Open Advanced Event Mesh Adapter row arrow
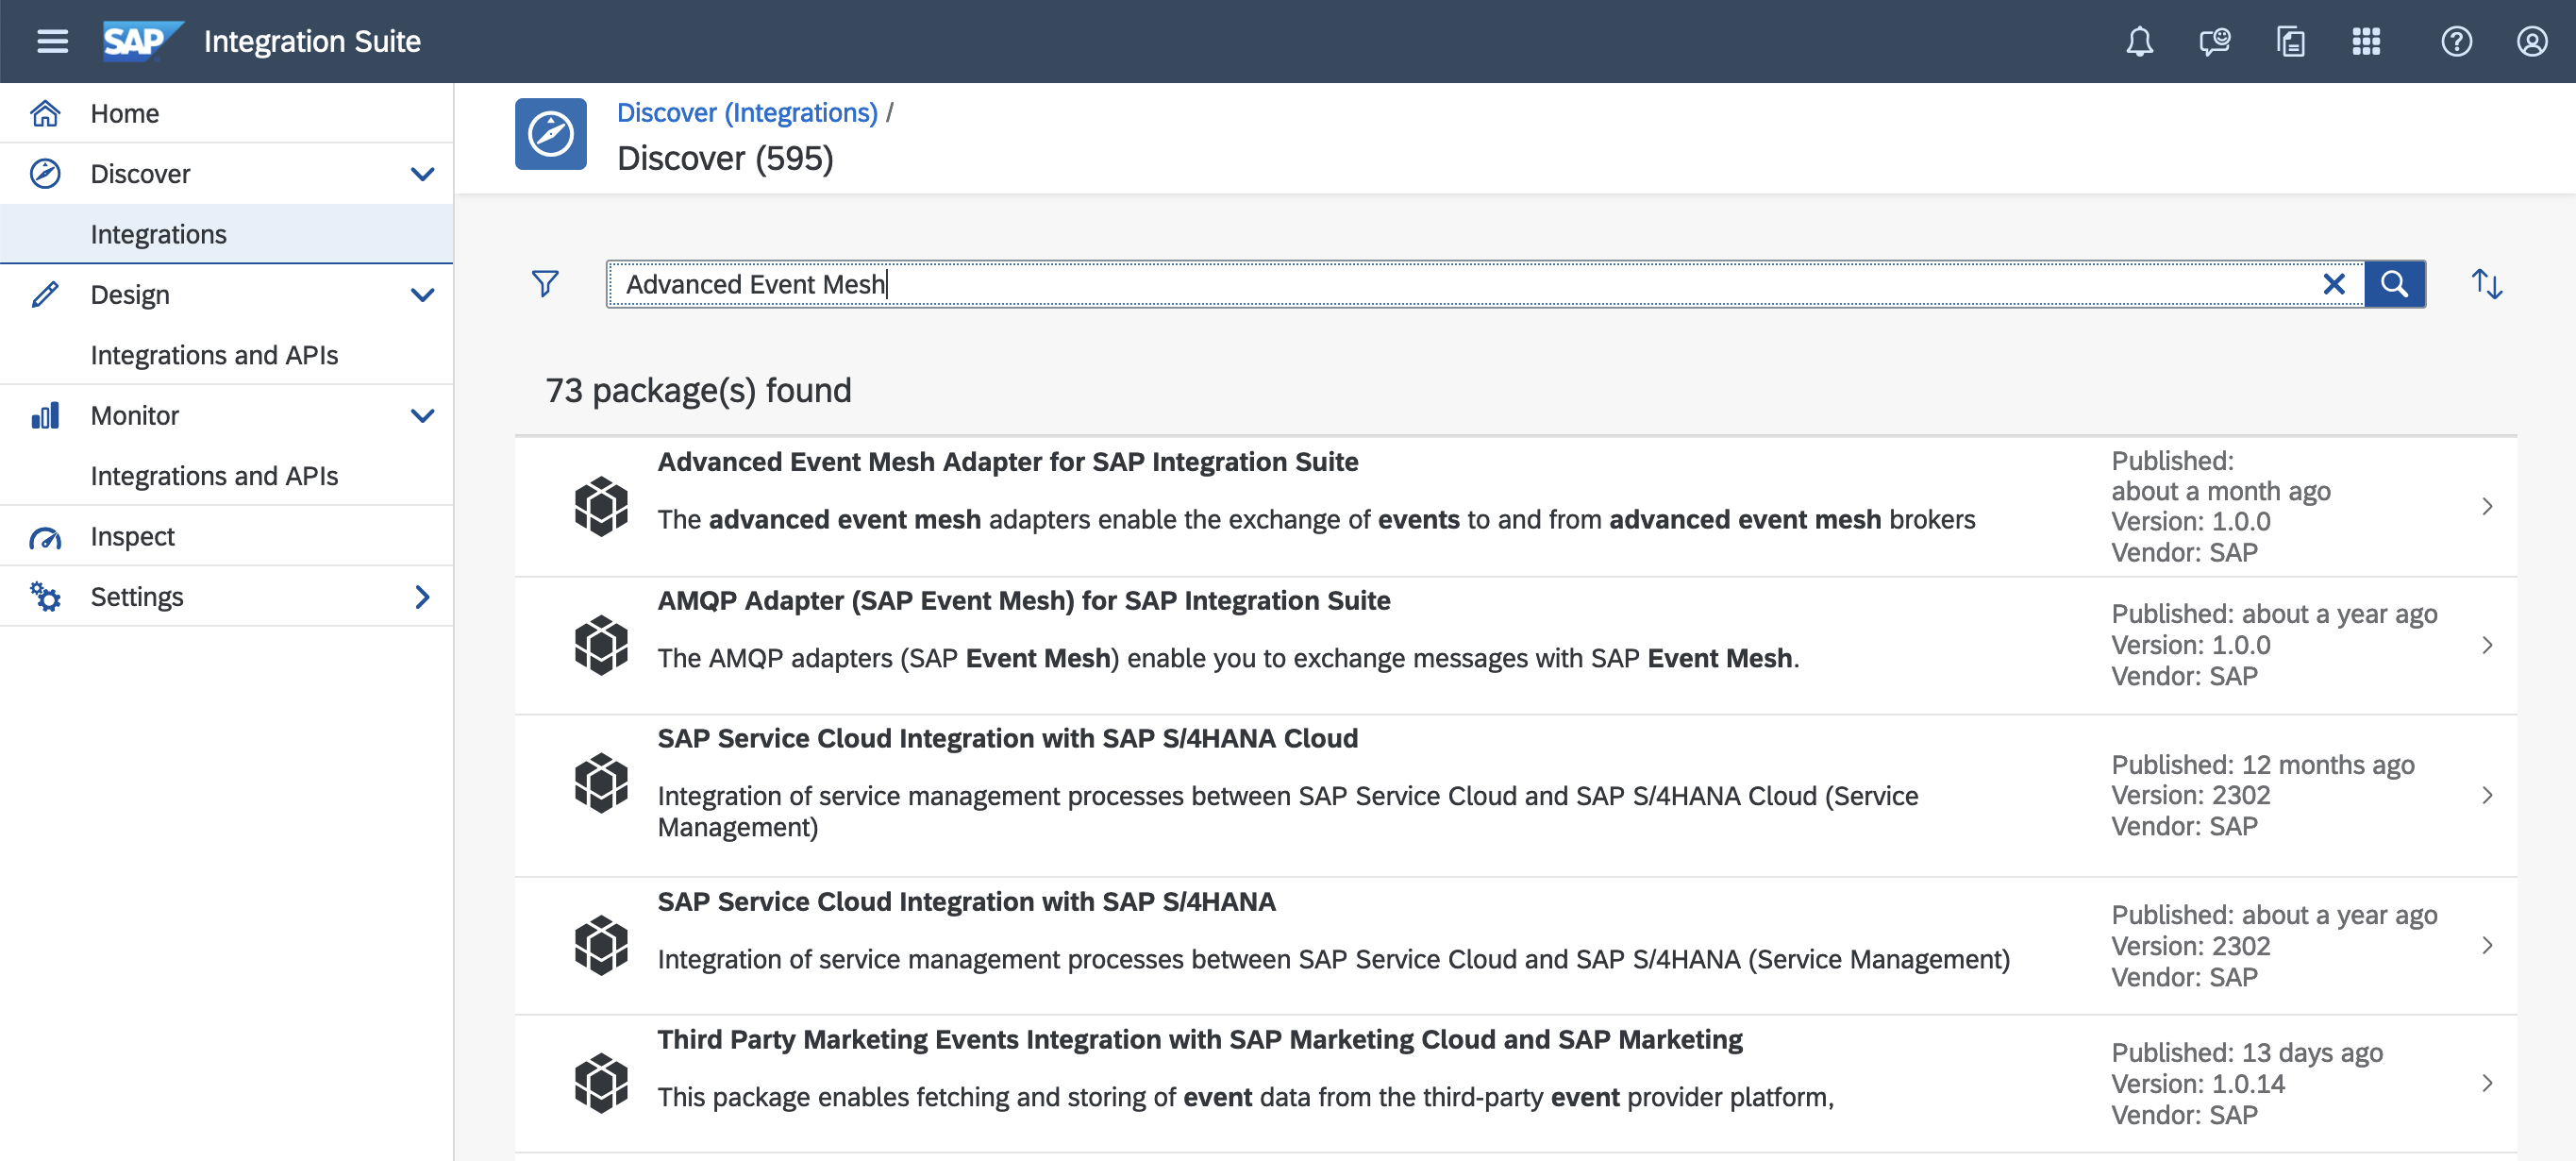Viewport: 2576px width, 1161px height. tap(2487, 506)
